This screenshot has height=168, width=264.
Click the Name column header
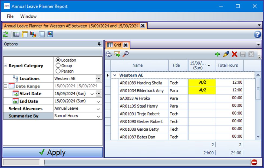137,65
